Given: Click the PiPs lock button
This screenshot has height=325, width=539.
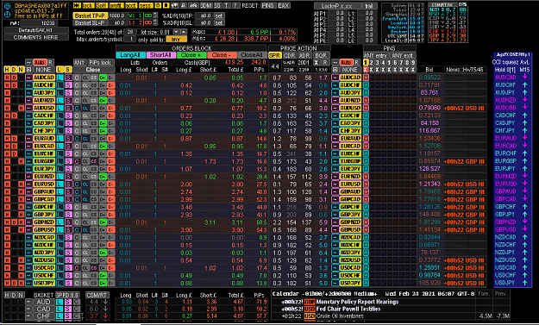Looking at the screenshot, I should [x=100, y=63].
